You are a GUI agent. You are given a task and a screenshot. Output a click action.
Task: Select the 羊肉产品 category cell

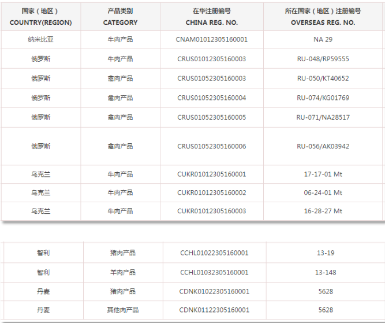[122, 272]
